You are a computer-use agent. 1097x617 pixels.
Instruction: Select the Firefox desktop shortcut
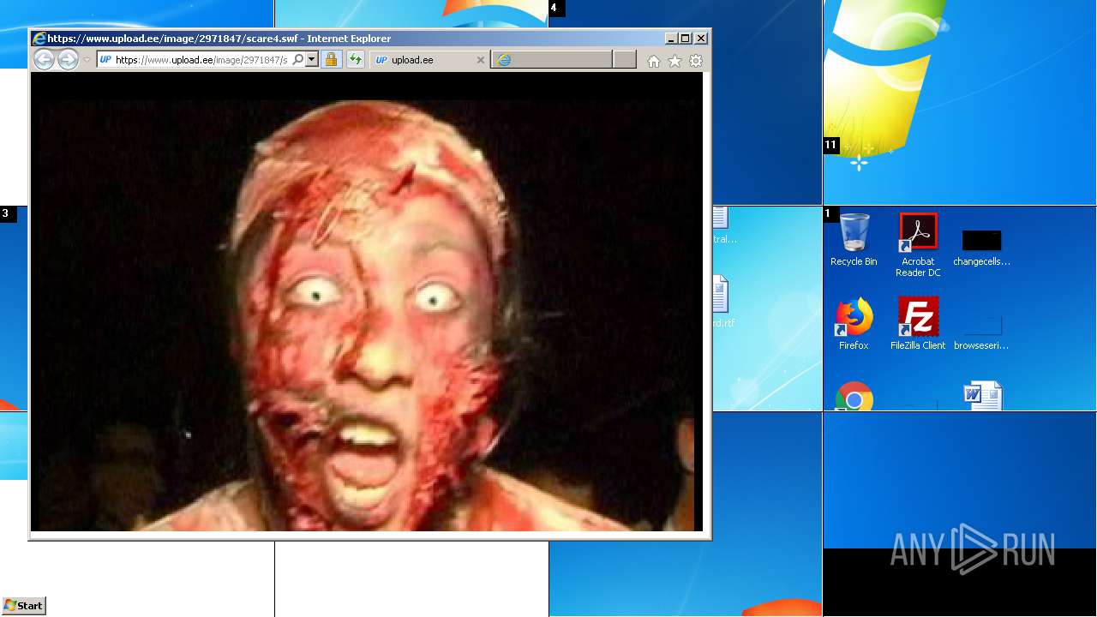tap(854, 324)
